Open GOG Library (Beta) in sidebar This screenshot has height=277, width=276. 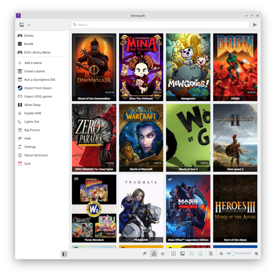(42, 52)
